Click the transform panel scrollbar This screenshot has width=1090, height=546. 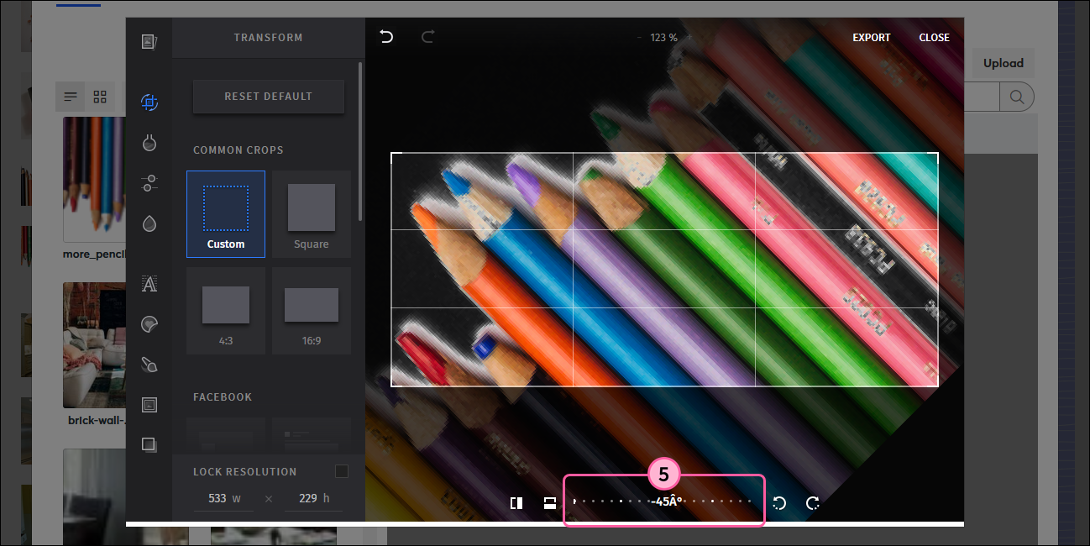click(361, 143)
